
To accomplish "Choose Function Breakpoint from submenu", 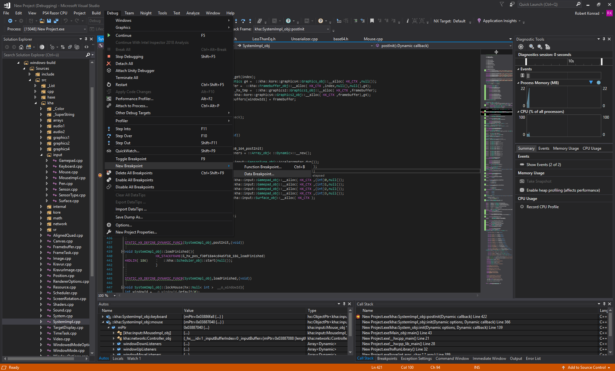I will pyautogui.click(x=272, y=167).
